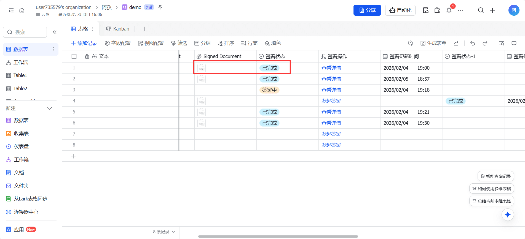525x239 pixels.
Task: Open 视图配置 view settings
Action: click(151, 43)
